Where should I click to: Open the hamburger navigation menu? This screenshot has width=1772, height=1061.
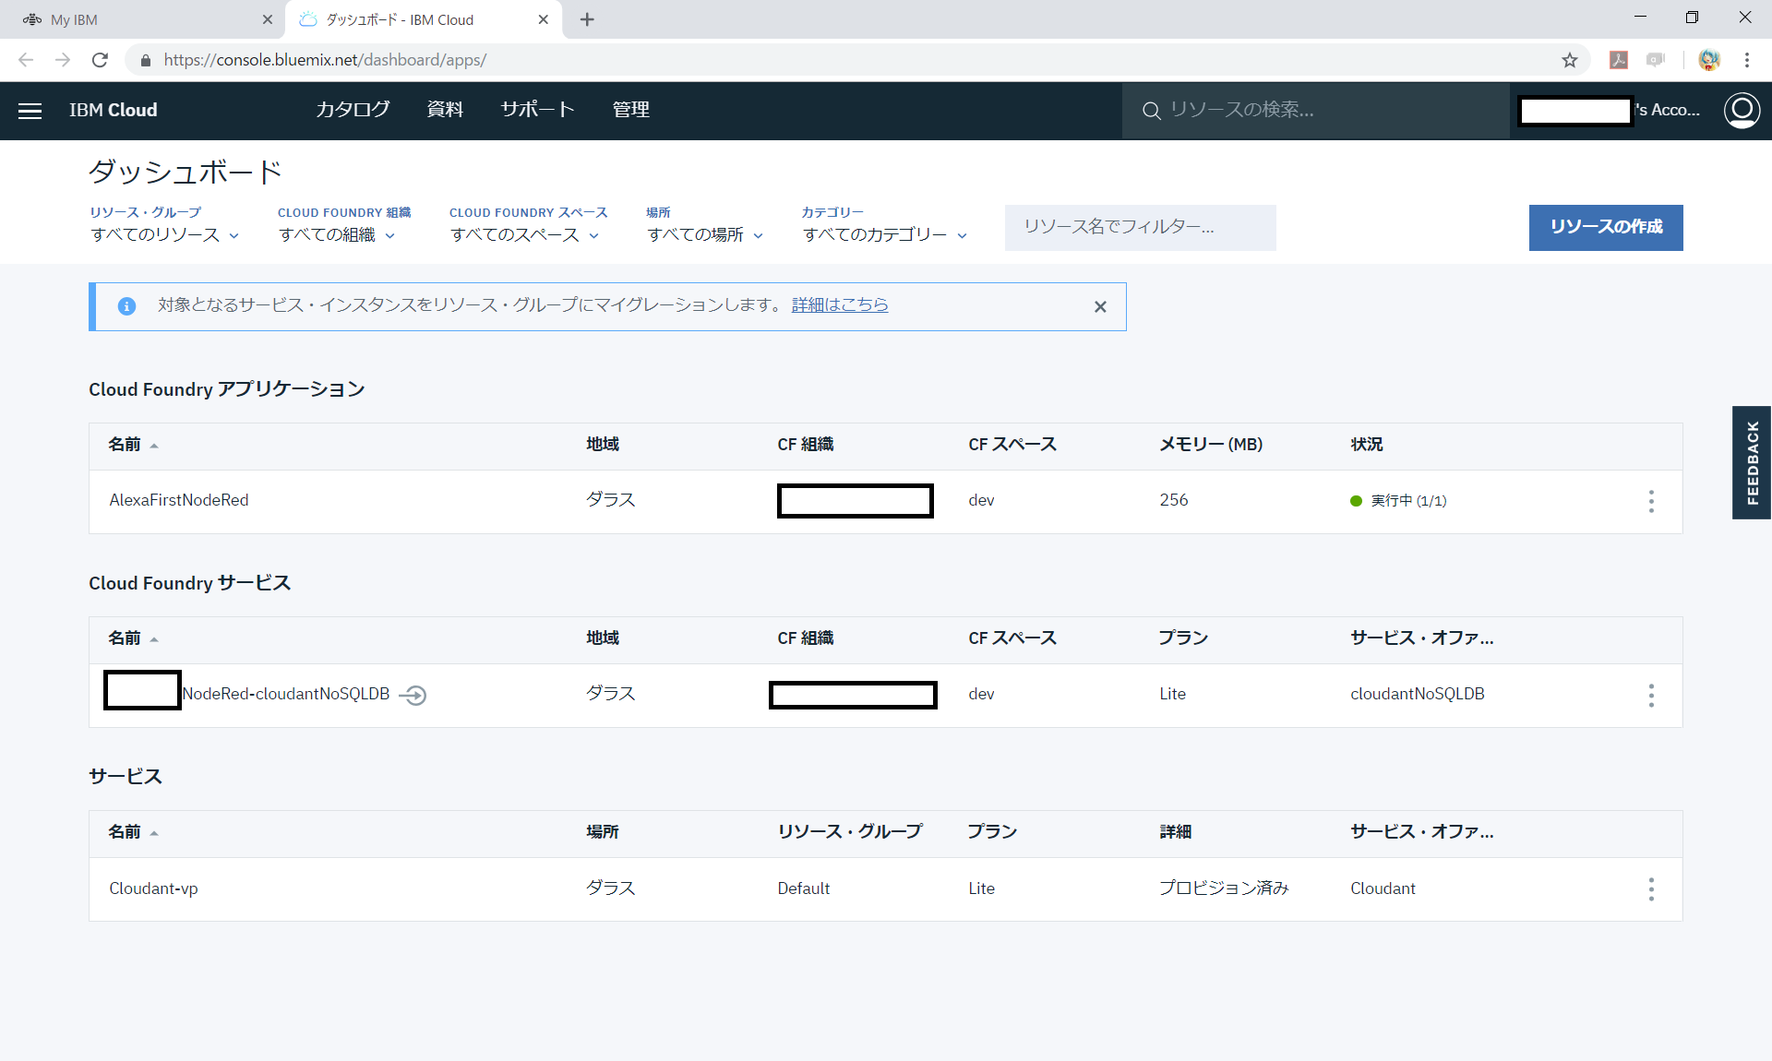coord(30,111)
